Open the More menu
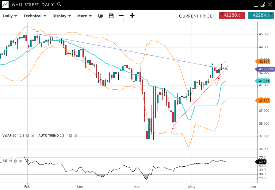Image resolution: width=275 pixels, height=190 pixels. [x=84, y=16]
